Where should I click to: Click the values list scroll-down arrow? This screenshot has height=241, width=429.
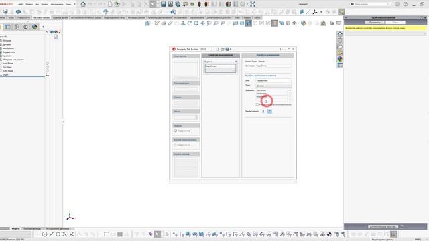[290, 100]
